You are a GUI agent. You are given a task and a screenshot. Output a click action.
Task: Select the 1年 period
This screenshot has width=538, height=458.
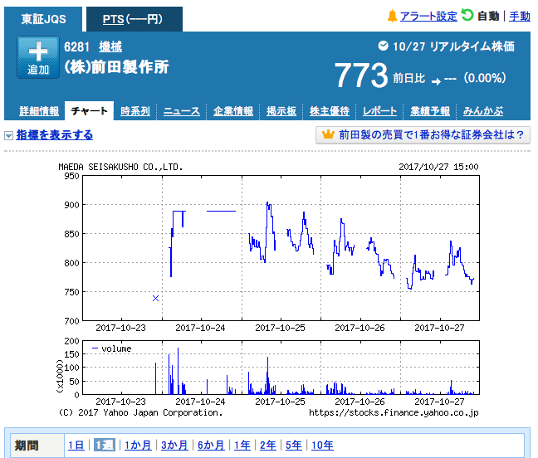click(x=242, y=446)
